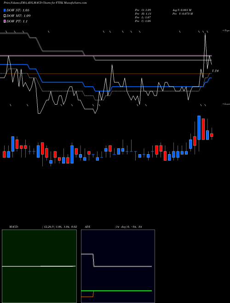Open the dark blue ADX indicator chart panel
This screenshot has height=303, width=230.
coord(118,266)
